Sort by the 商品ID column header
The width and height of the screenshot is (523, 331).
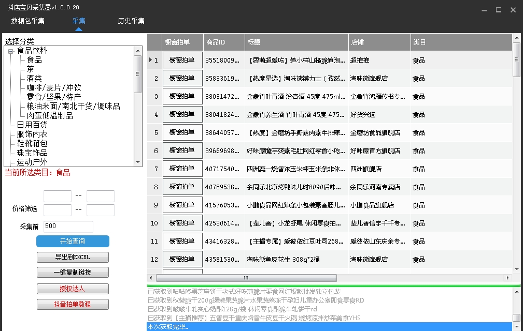pos(224,42)
